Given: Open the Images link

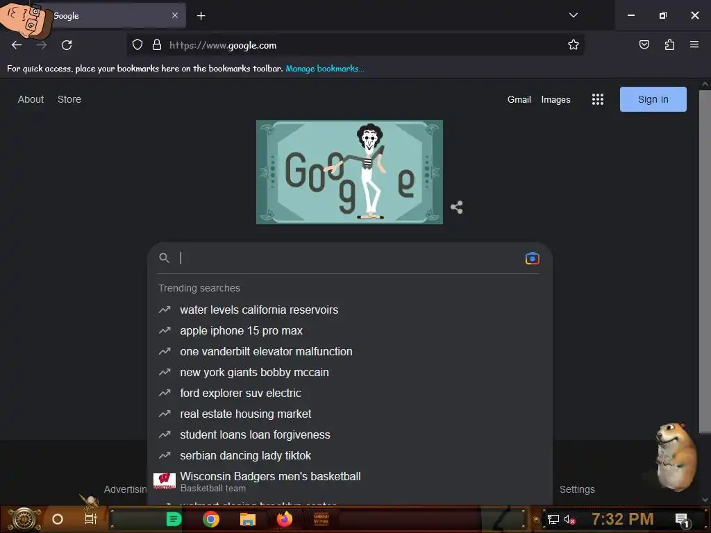Looking at the screenshot, I should pos(556,99).
